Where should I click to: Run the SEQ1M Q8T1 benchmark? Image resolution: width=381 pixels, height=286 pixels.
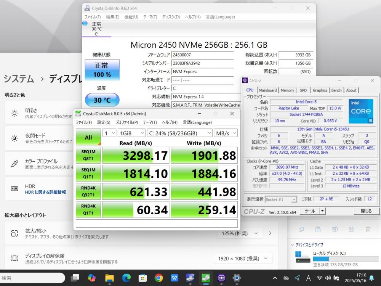[88, 155]
